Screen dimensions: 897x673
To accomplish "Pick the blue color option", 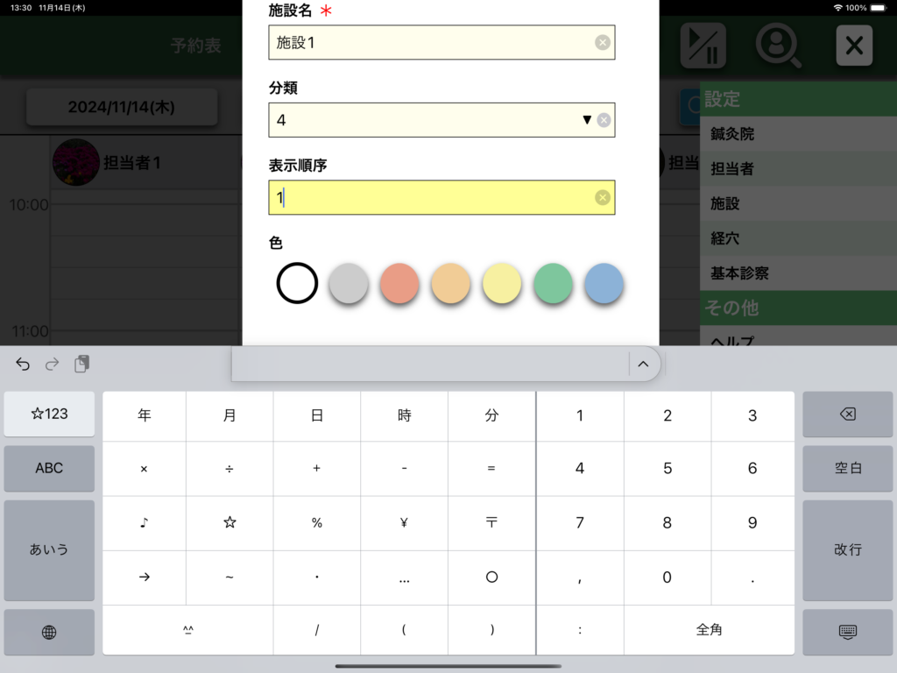I will point(604,283).
